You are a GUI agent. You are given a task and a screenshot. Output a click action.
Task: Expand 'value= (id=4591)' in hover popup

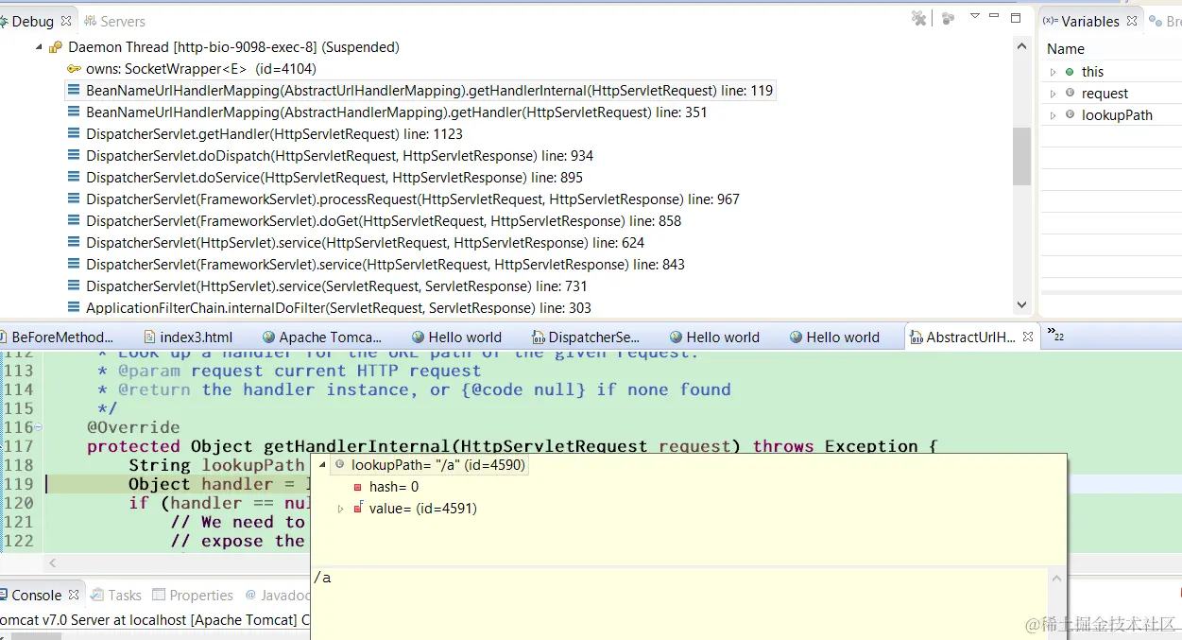click(341, 509)
